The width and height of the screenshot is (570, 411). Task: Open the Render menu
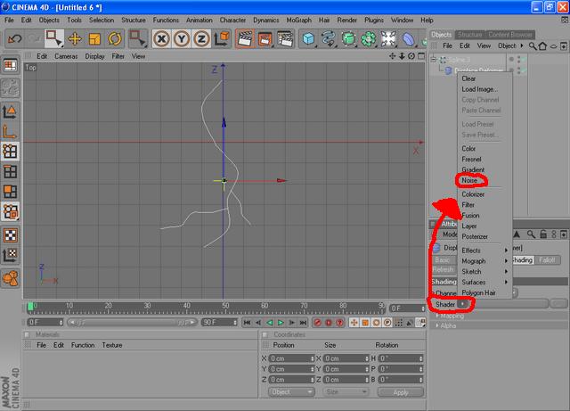coord(346,20)
